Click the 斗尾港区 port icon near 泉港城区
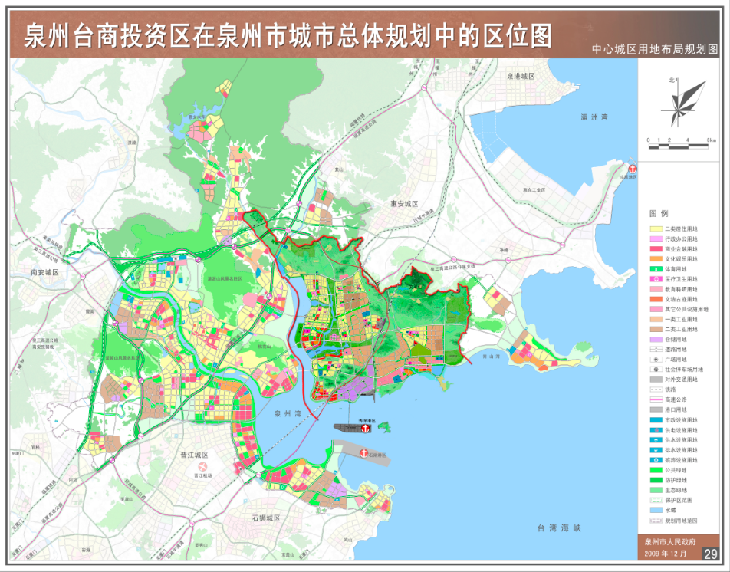 (x=631, y=167)
